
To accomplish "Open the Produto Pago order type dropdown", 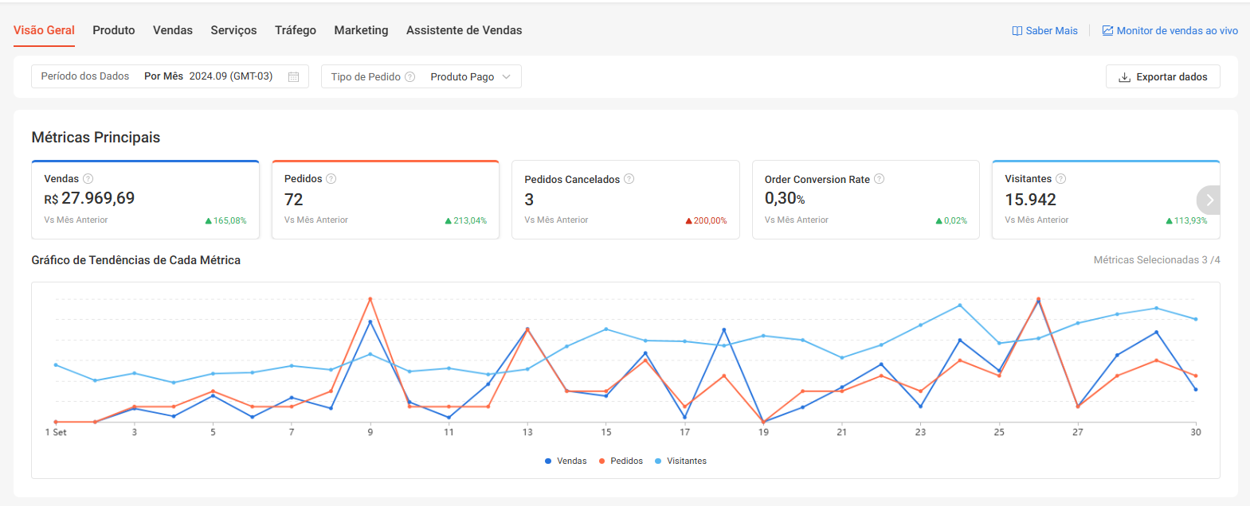I will pos(469,77).
